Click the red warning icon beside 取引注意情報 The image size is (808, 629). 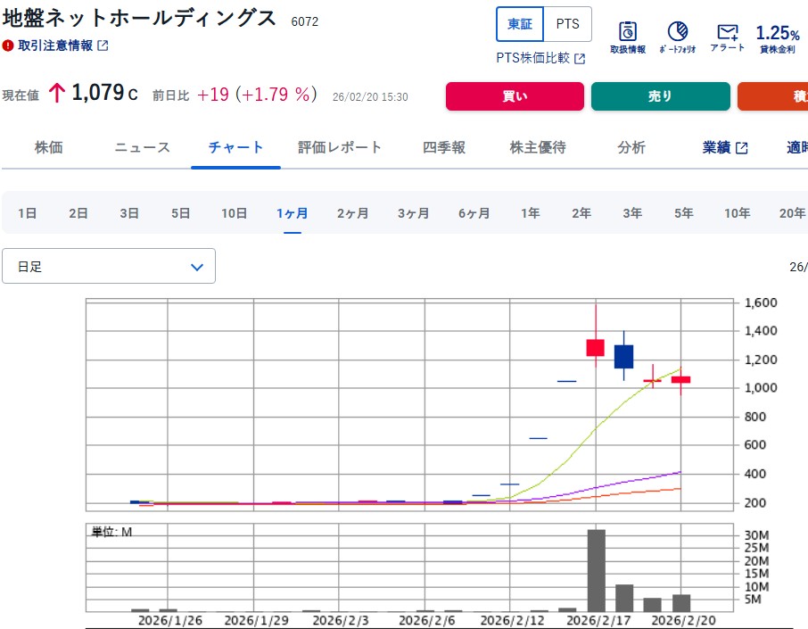point(8,46)
